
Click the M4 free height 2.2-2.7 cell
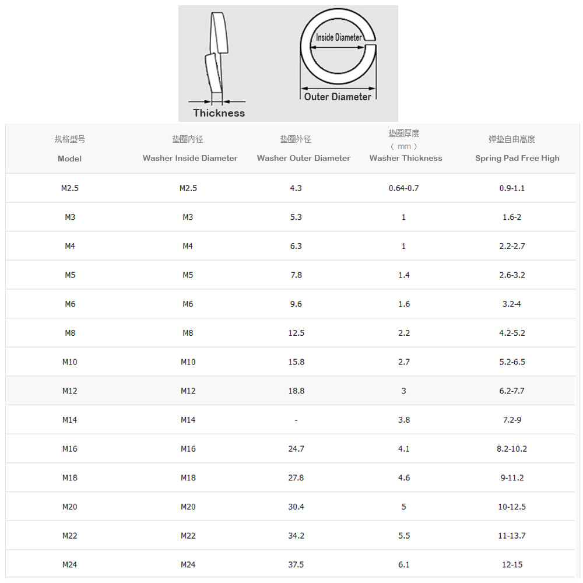pyautogui.click(x=512, y=246)
